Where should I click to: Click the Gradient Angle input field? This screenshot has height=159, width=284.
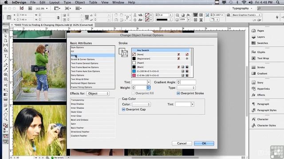click(188, 82)
